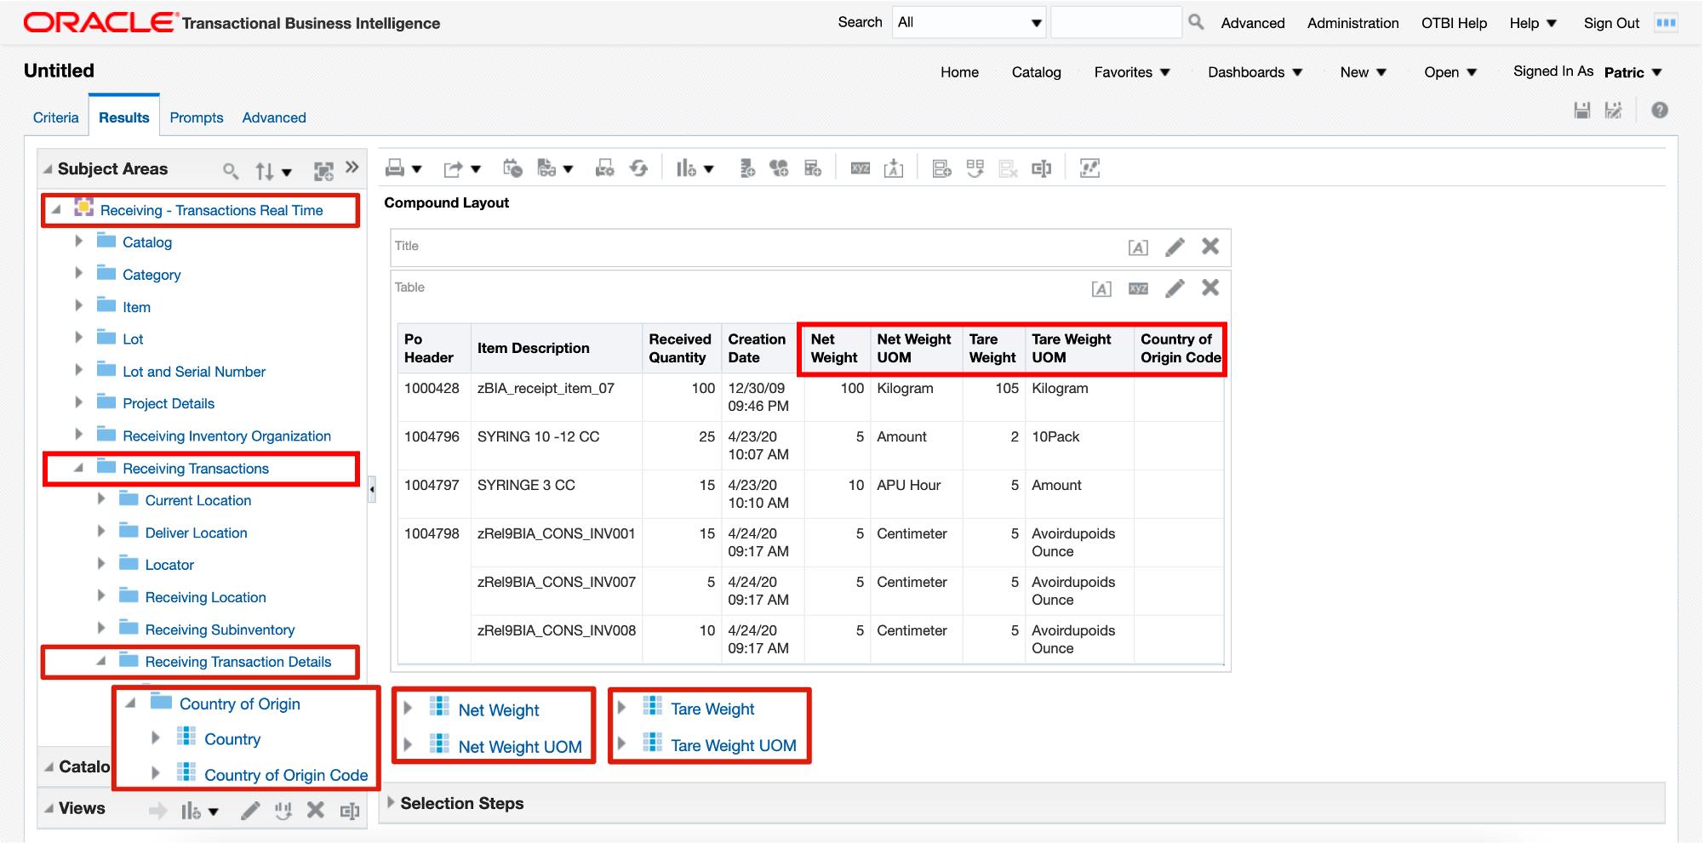Click the sort arrows icon in Subject Areas
This screenshot has height=843, width=1704.
tap(265, 171)
